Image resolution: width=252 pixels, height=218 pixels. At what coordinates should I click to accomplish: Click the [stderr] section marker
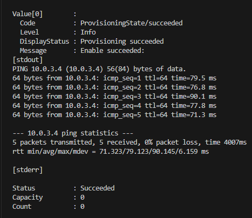click(28, 170)
